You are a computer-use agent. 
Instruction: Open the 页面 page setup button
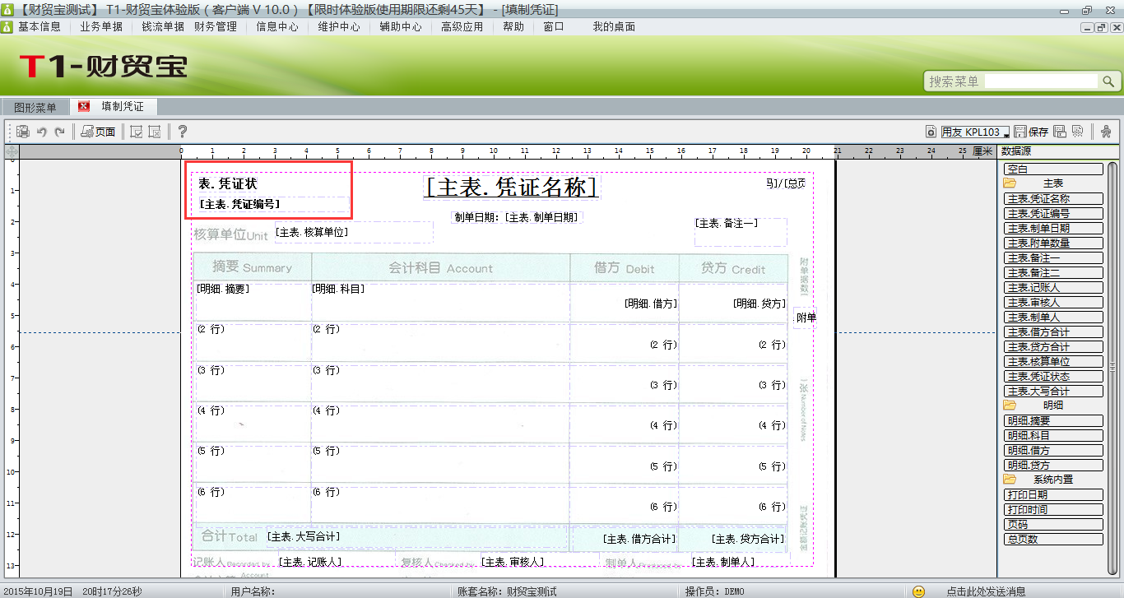coord(99,132)
